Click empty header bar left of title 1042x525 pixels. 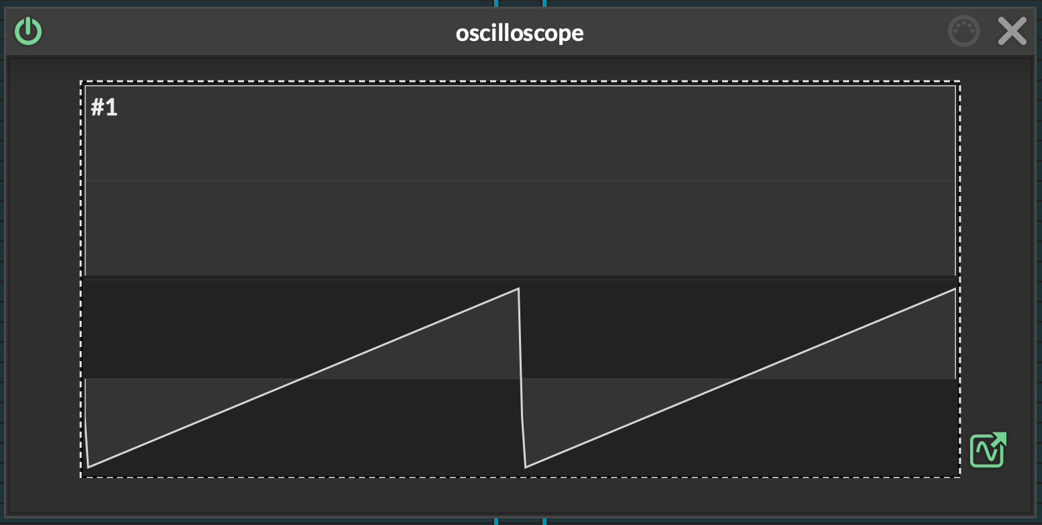tap(235, 32)
